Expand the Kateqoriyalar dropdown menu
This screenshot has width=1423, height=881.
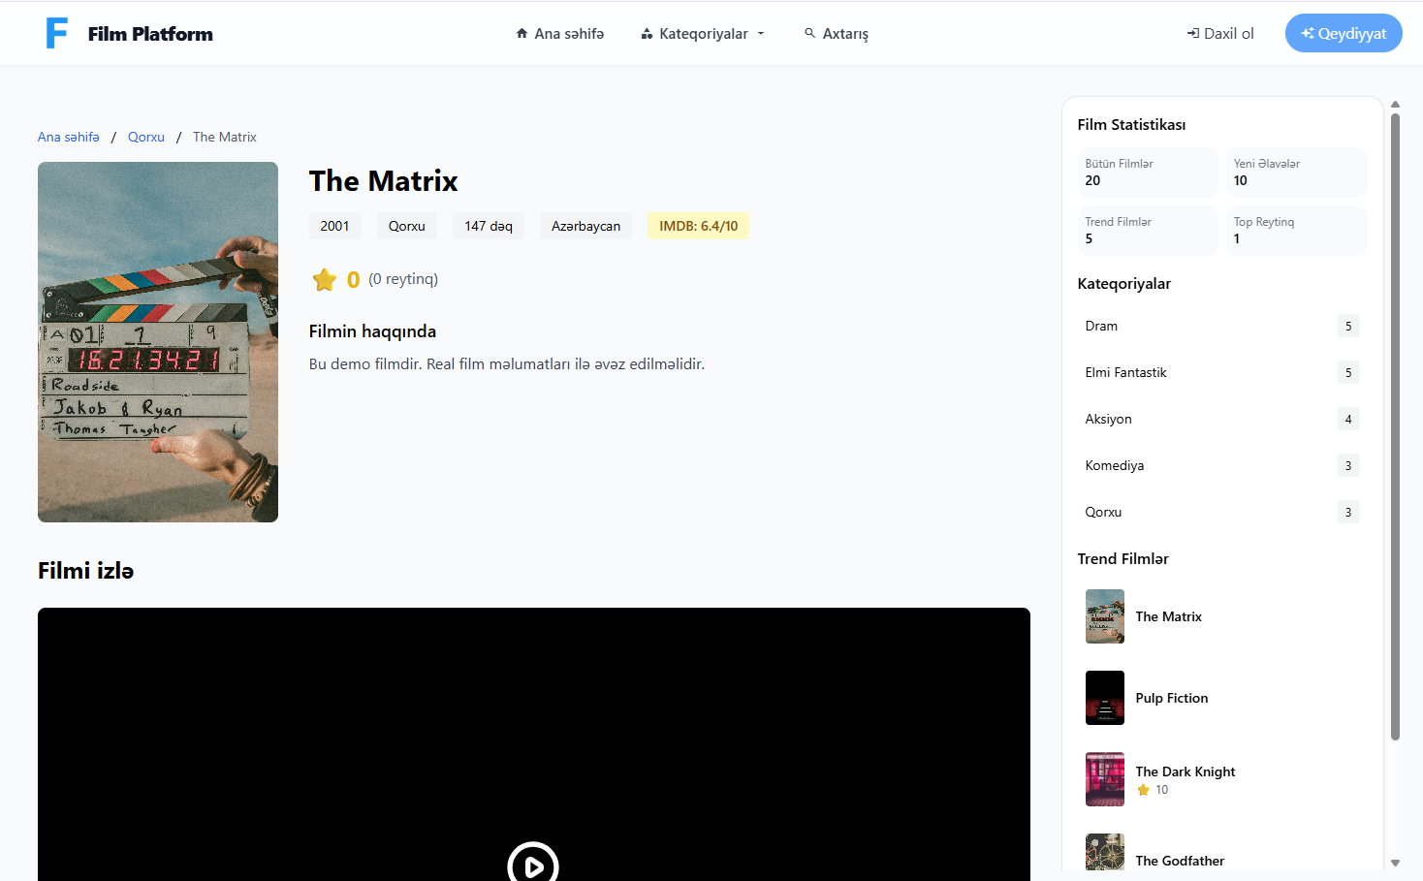(x=703, y=34)
